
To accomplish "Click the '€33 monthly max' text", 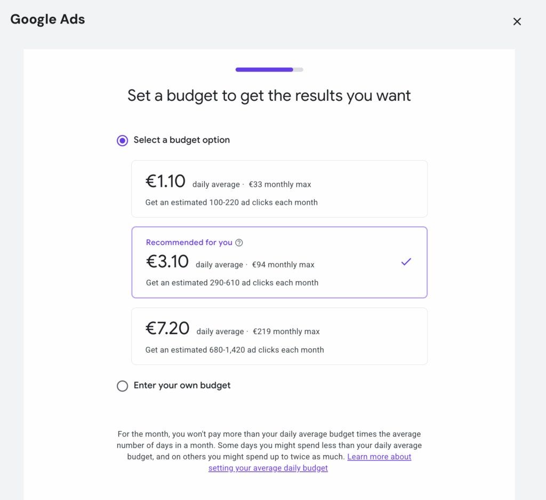I will click(x=280, y=185).
